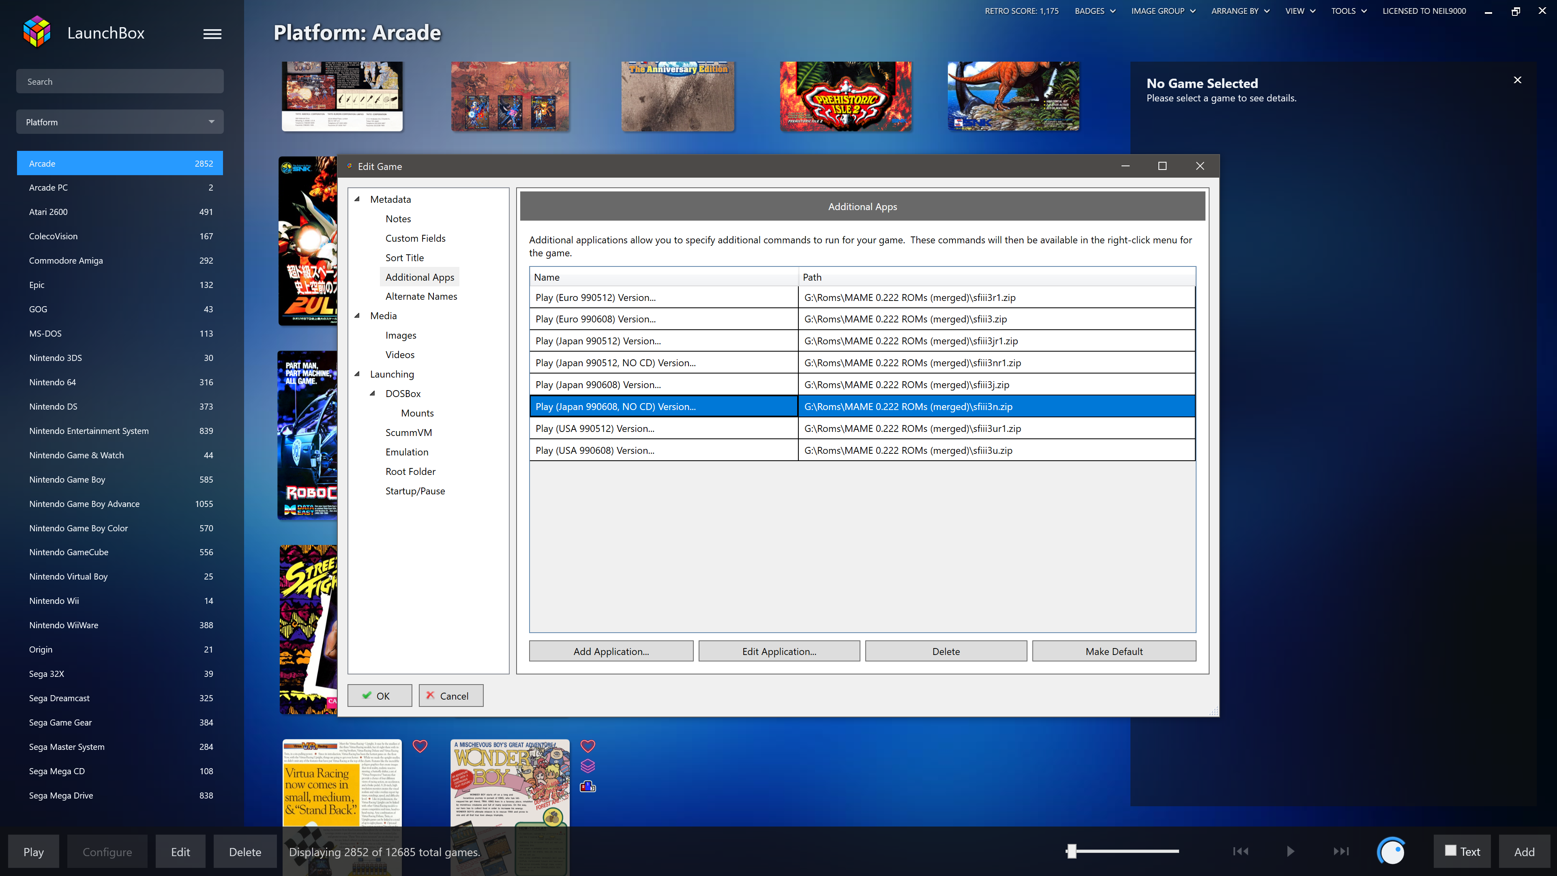The image size is (1557, 876).
Task: Open Images section in tree
Action: (x=401, y=335)
